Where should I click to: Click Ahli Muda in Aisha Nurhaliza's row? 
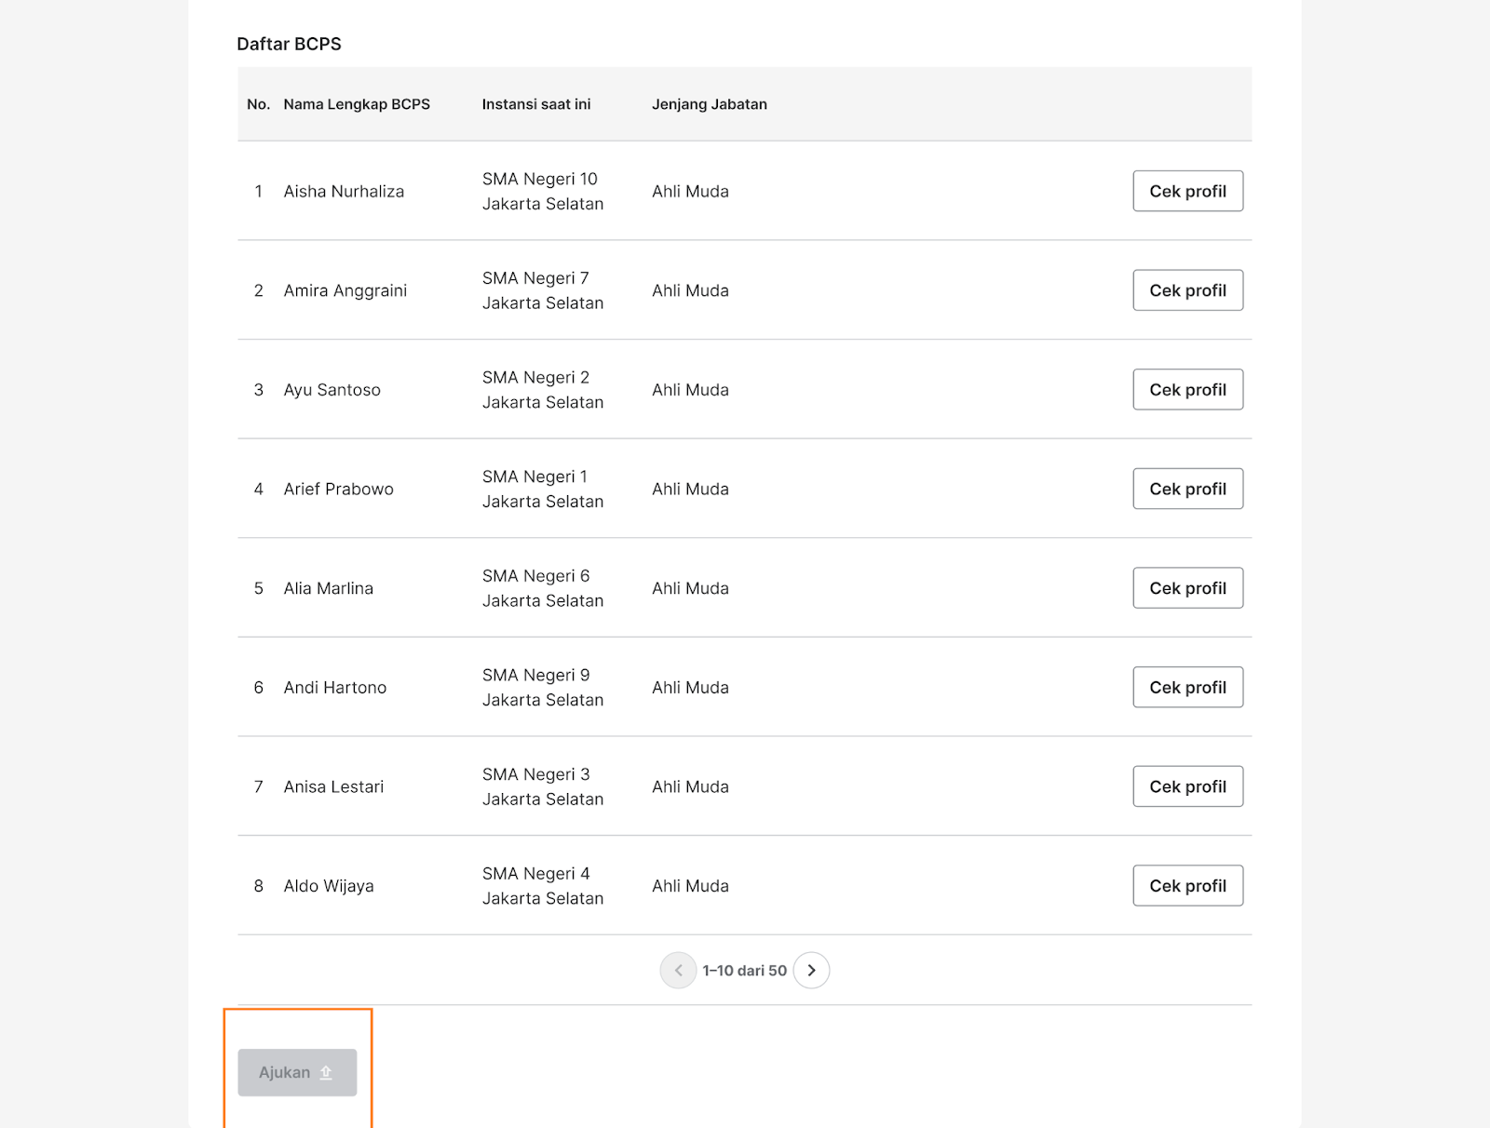(x=690, y=191)
